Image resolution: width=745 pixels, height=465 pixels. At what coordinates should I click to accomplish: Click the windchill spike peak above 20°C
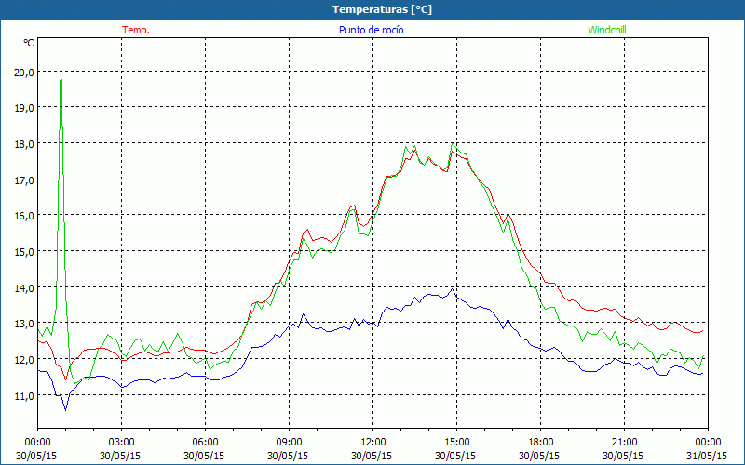pos(61,56)
